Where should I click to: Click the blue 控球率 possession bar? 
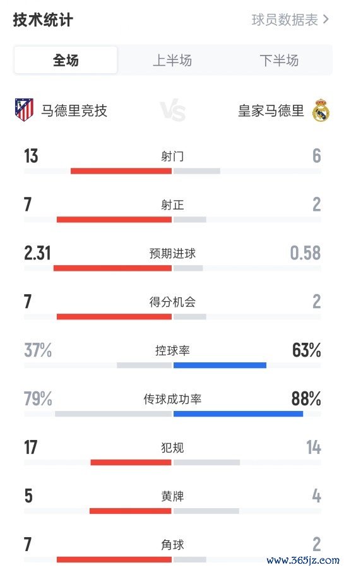click(x=220, y=365)
